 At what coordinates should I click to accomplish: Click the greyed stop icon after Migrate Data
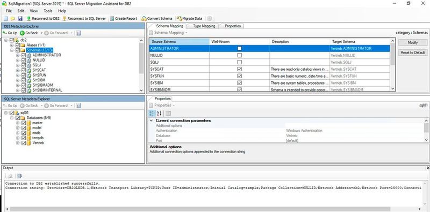209,19
